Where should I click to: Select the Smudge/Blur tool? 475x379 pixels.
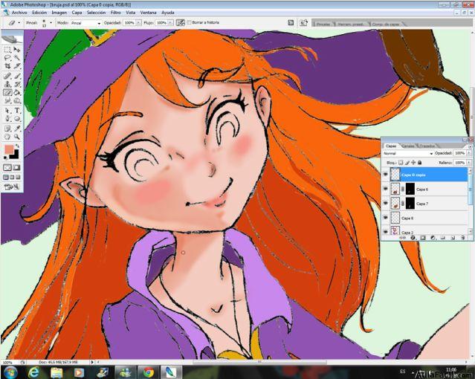pos(7,101)
